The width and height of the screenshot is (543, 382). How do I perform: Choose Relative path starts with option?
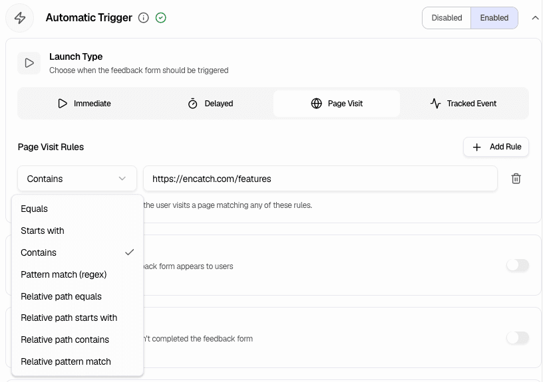pos(78,318)
